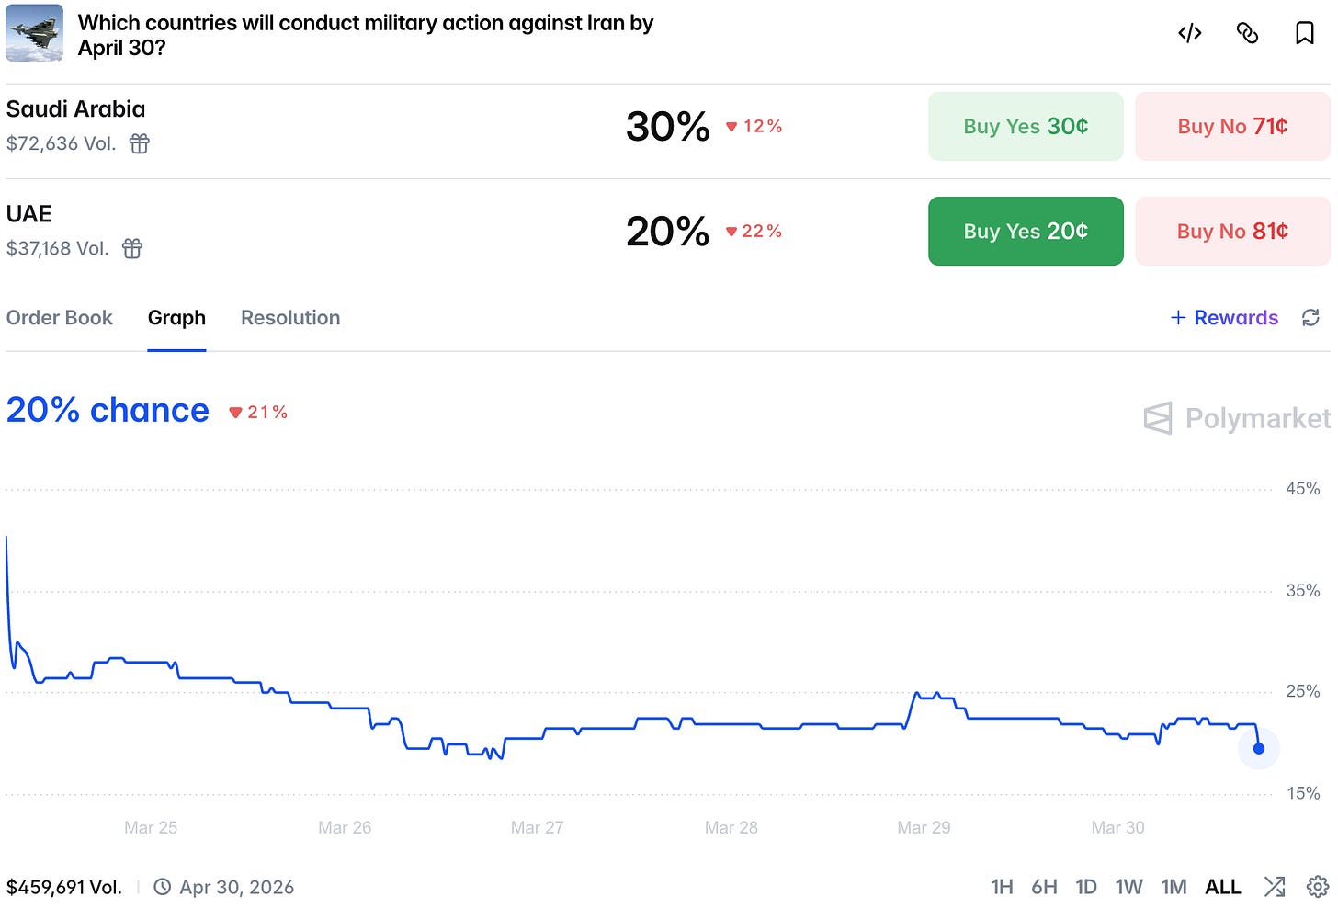Open the Resolution tab
This screenshot has height=908, width=1338.
290,318
